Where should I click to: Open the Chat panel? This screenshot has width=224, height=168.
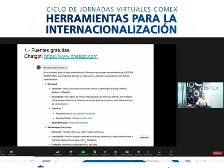tap(71, 153)
